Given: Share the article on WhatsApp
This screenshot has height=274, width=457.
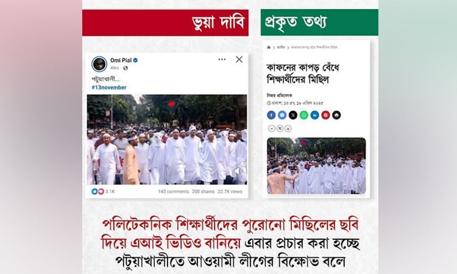Looking at the screenshot, I should tap(303, 115).
